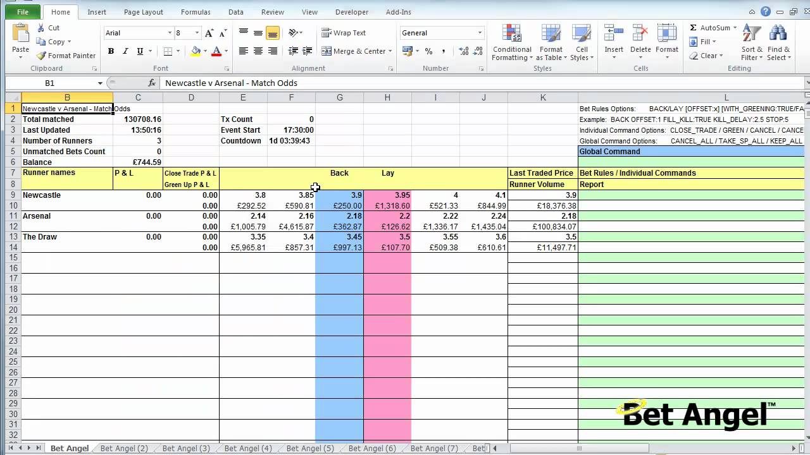Click the Orientation text-angle icon
This screenshot has width=810, height=455.
(293, 33)
